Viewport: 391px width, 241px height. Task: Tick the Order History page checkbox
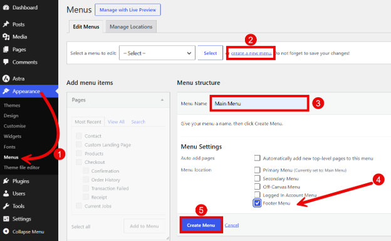click(85, 179)
